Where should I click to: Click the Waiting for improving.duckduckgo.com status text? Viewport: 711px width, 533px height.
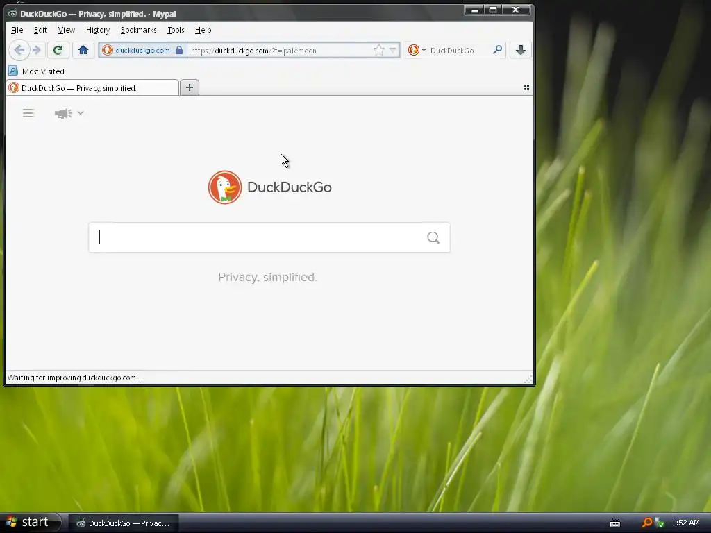[74, 378]
